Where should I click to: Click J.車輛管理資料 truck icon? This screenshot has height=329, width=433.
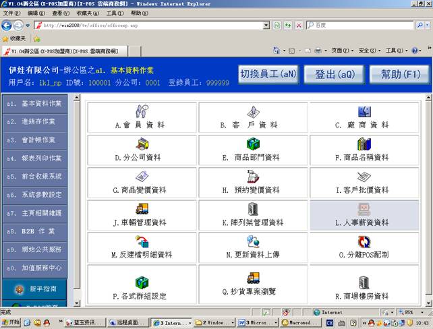point(142,209)
